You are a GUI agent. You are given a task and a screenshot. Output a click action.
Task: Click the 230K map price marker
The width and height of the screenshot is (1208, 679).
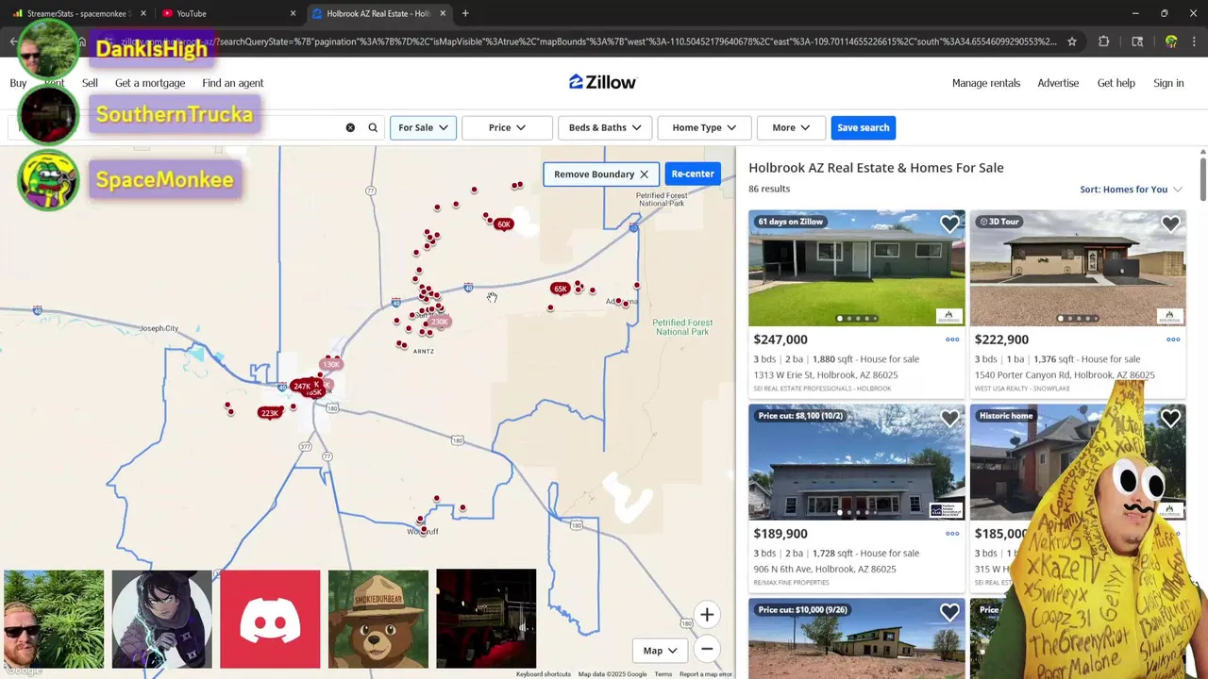(x=440, y=322)
